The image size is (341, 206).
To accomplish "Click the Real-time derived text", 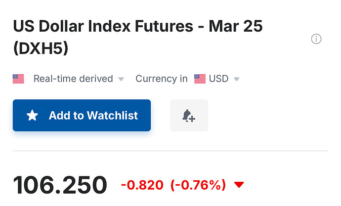I will 73,79.
